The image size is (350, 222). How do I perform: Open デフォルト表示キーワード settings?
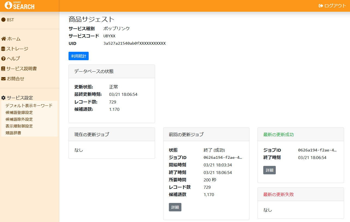[29, 106]
